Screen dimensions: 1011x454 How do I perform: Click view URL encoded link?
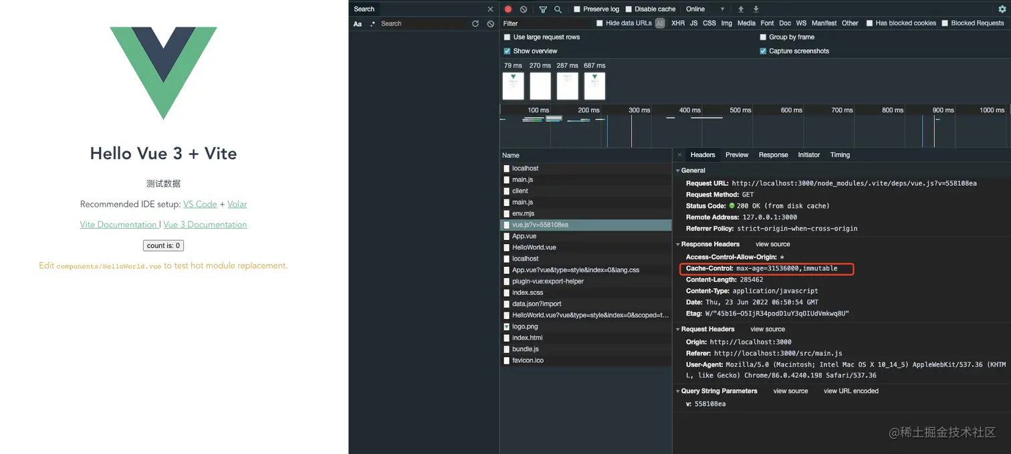coord(851,391)
